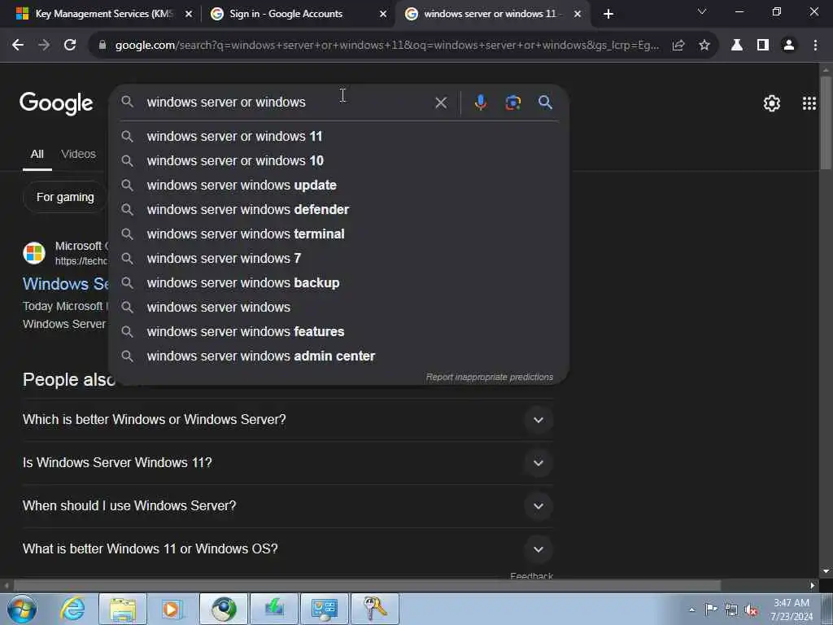Click the address bar URL

pyautogui.click(x=386, y=46)
